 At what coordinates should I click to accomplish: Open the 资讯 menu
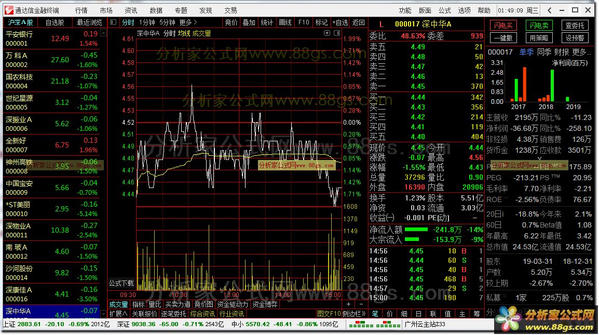131,10
